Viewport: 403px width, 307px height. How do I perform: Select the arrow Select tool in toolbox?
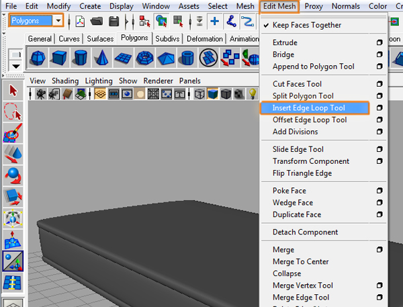pos(13,91)
